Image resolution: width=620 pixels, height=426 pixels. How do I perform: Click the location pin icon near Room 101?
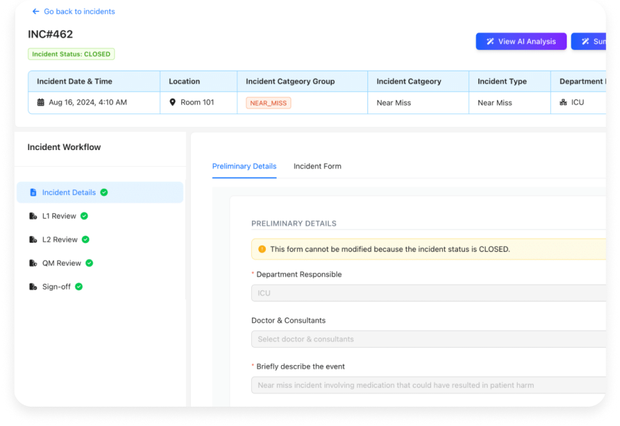tap(173, 102)
